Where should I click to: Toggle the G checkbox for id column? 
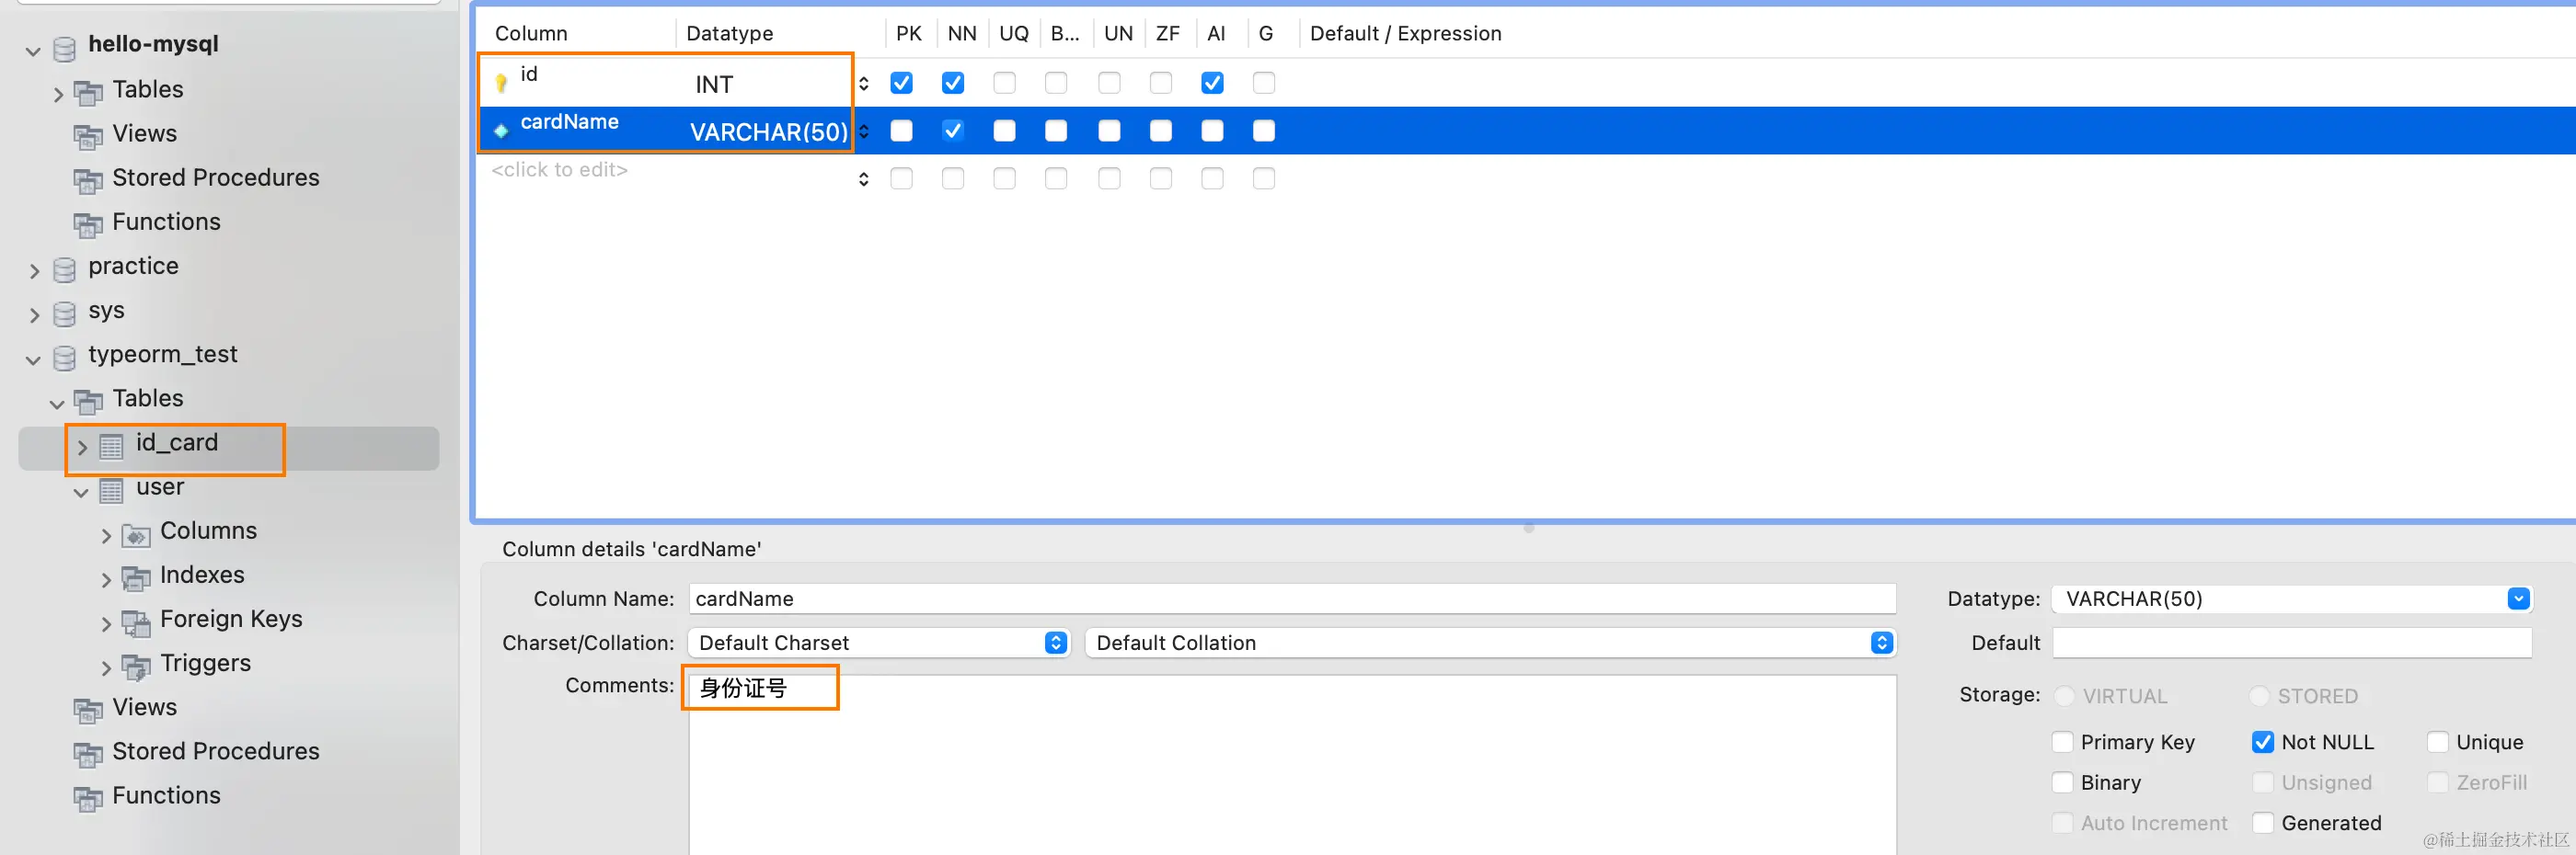(1264, 83)
